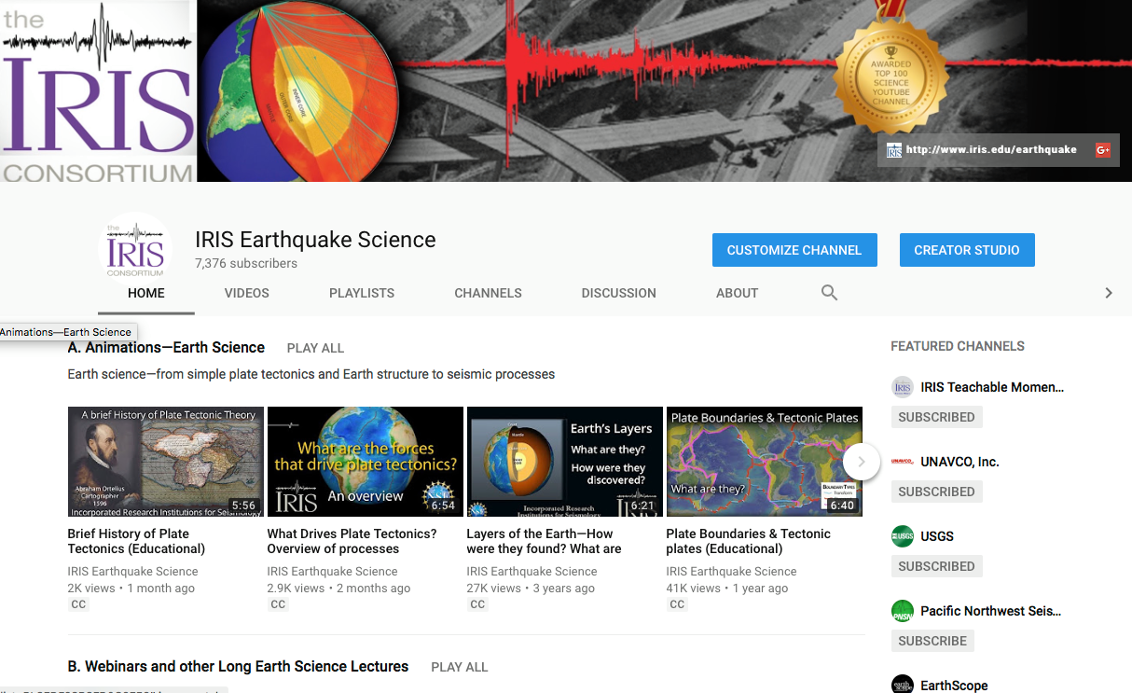Click IRIS Earthquake Science under Plate Boundaries video

[731, 571]
